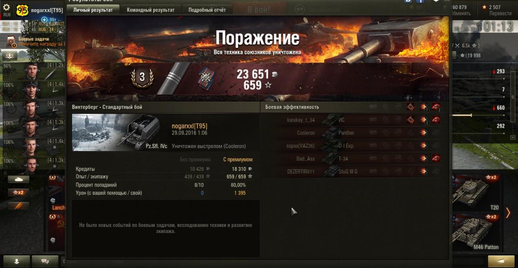Click the destroyed tank icon in Bad_Ass row

tap(436, 159)
